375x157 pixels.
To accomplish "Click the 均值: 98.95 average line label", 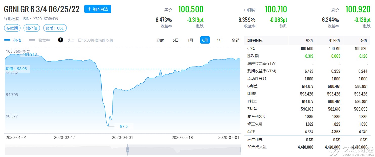I will (16, 69).
